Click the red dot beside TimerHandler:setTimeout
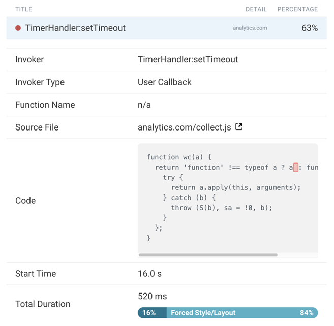 pyautogui.click(x=18, y=28)
